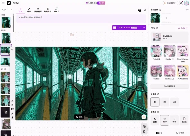Viewport: 190px width, 136px height.
Task: Click the generated train girl image
Action: click(x=81, y=84)
